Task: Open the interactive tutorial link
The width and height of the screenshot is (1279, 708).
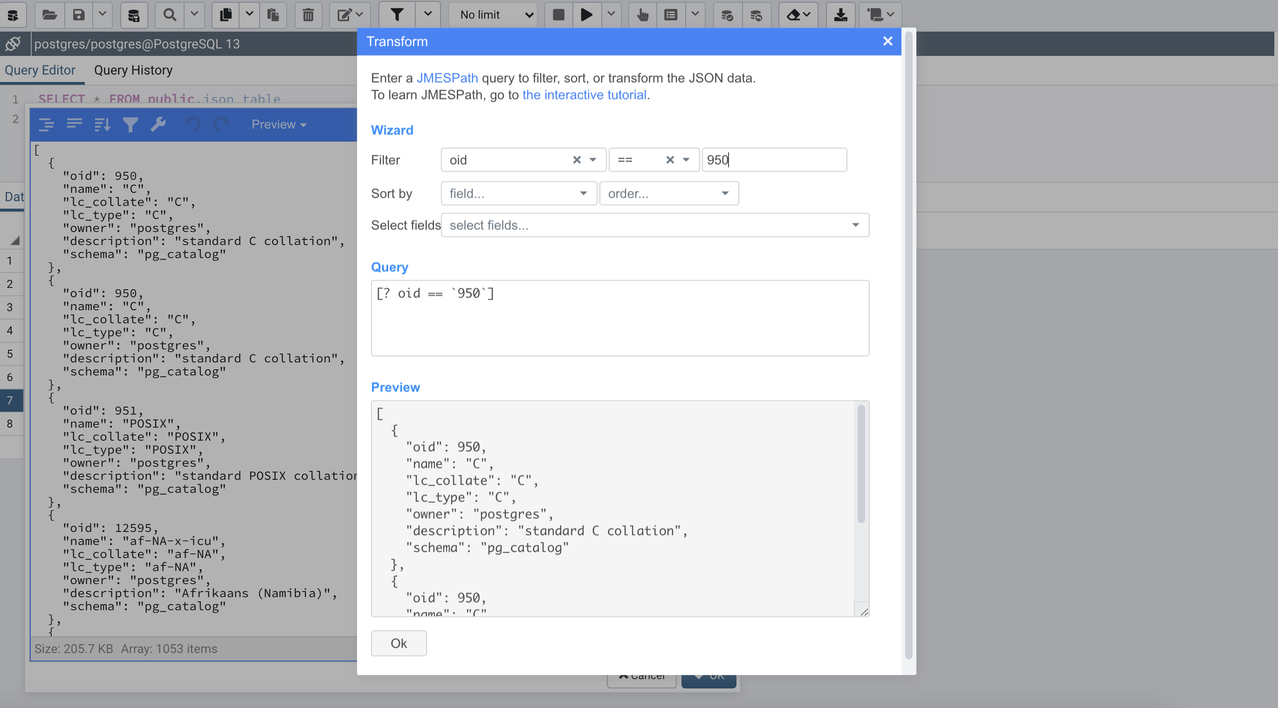Action: (584, 95)
